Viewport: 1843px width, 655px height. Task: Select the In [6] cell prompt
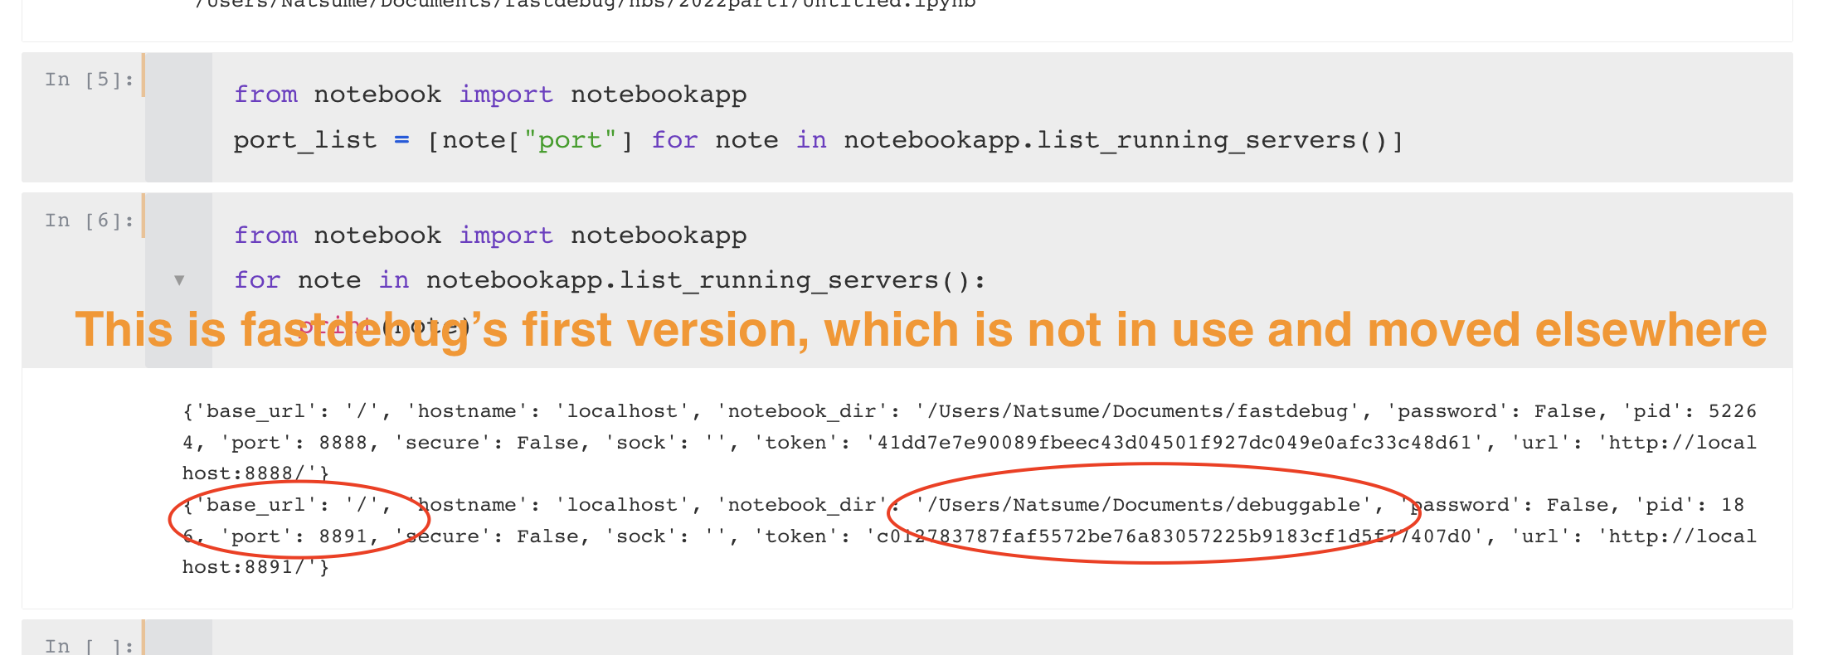(89, 221)
